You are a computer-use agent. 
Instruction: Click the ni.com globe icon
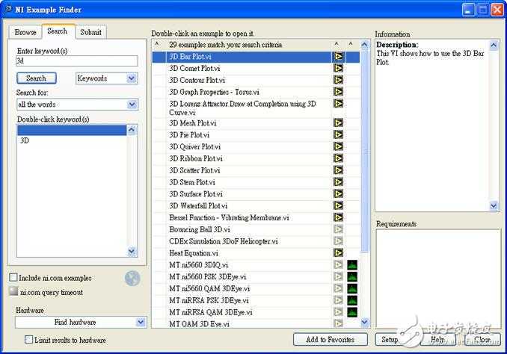132,279
